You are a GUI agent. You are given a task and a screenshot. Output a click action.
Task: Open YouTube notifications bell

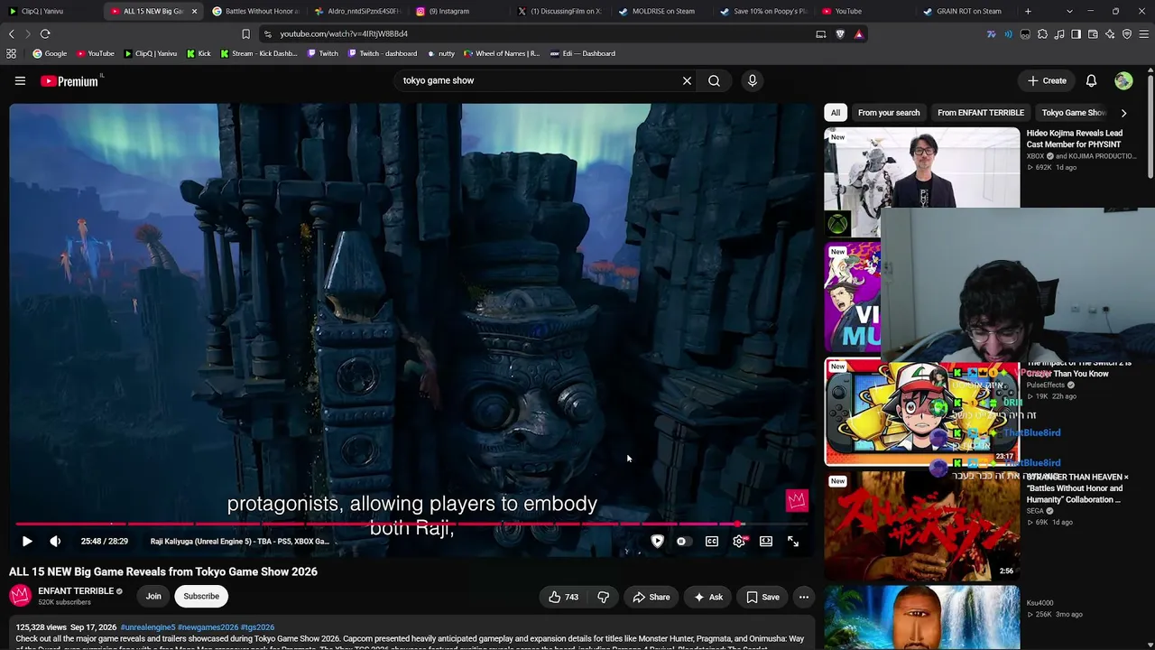pyautogui.click(x=1091, y=80)
